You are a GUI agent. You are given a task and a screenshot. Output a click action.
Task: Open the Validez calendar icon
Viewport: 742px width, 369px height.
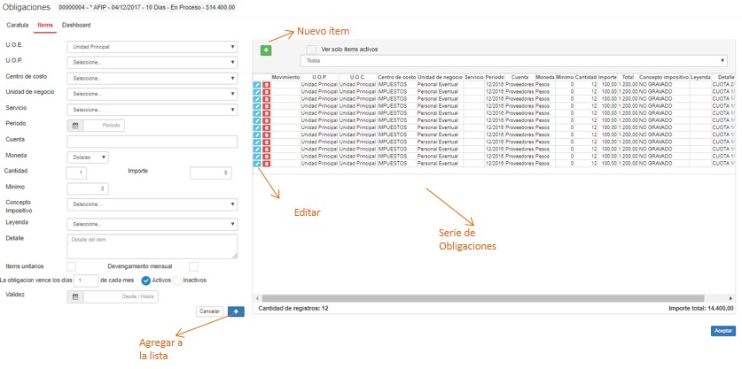click(x=75, y=296)
